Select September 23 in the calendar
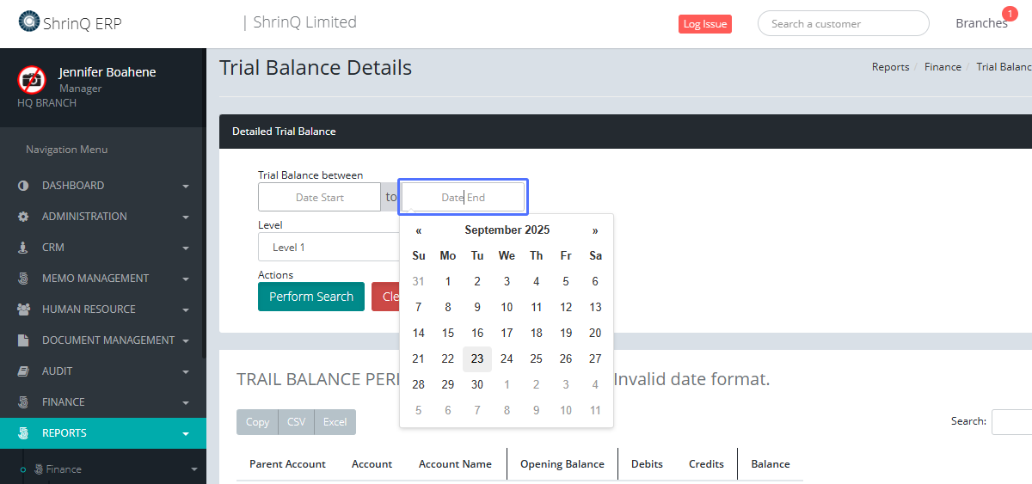Screen dimensions: 1032x484 coord(477,358)
